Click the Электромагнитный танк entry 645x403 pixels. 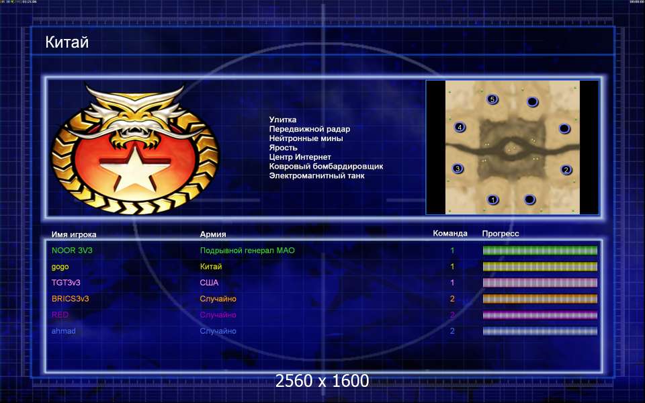click(316, 175)
